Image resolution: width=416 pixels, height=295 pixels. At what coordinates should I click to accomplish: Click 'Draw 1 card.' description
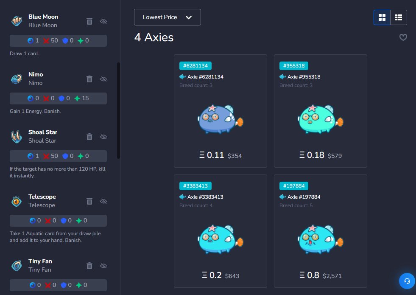pyautogui.click(x=24, y=53)
